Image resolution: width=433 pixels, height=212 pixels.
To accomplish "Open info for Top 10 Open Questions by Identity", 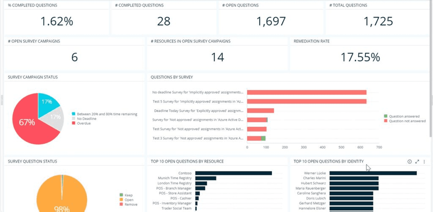I will [410, 162].
